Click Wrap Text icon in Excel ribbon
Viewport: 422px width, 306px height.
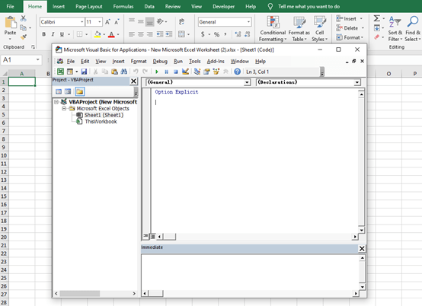[181, 22]
